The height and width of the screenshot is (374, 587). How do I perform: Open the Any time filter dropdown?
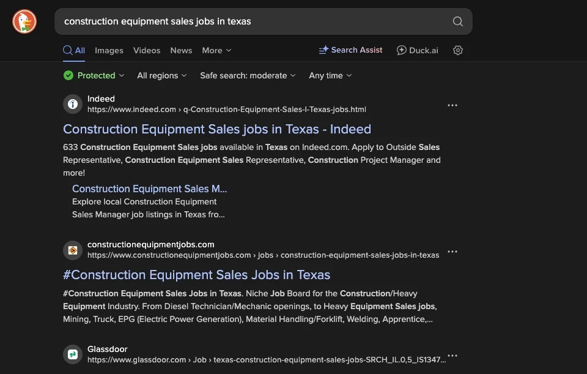330,75
